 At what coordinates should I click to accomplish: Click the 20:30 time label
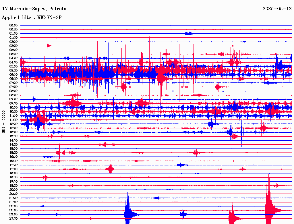tap(13, 194)
